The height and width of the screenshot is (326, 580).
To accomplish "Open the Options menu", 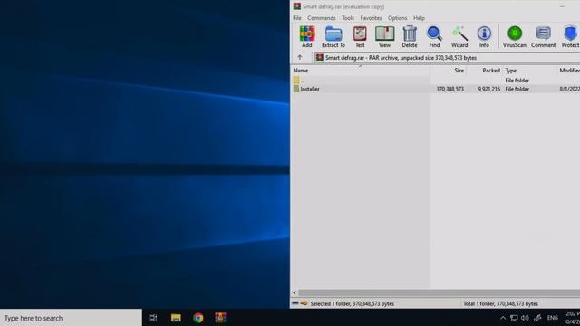I will pyautogui.click(x=397, y=18).
